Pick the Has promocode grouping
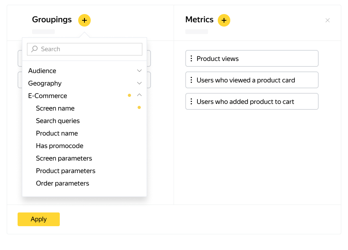The height and width of the screenshot is (250, 348). 59,146
